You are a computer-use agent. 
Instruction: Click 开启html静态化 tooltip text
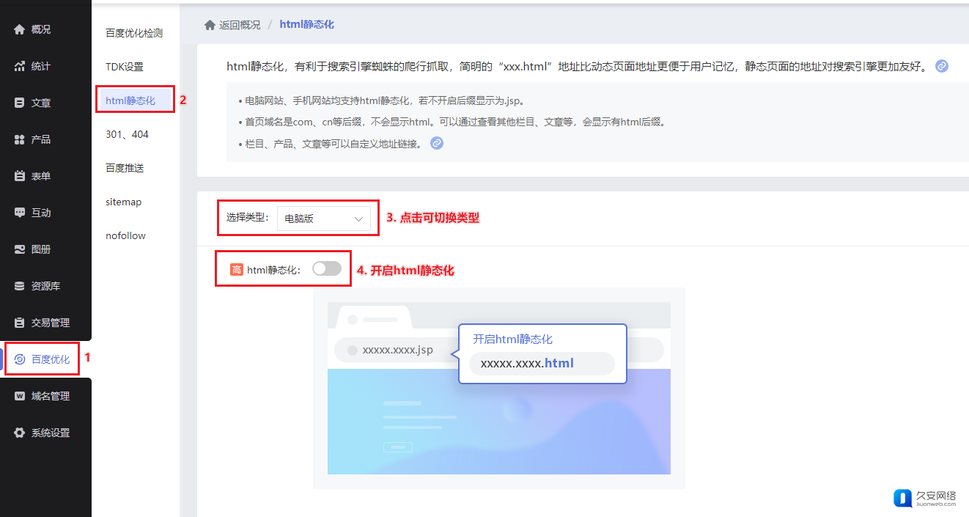point(512,339)
